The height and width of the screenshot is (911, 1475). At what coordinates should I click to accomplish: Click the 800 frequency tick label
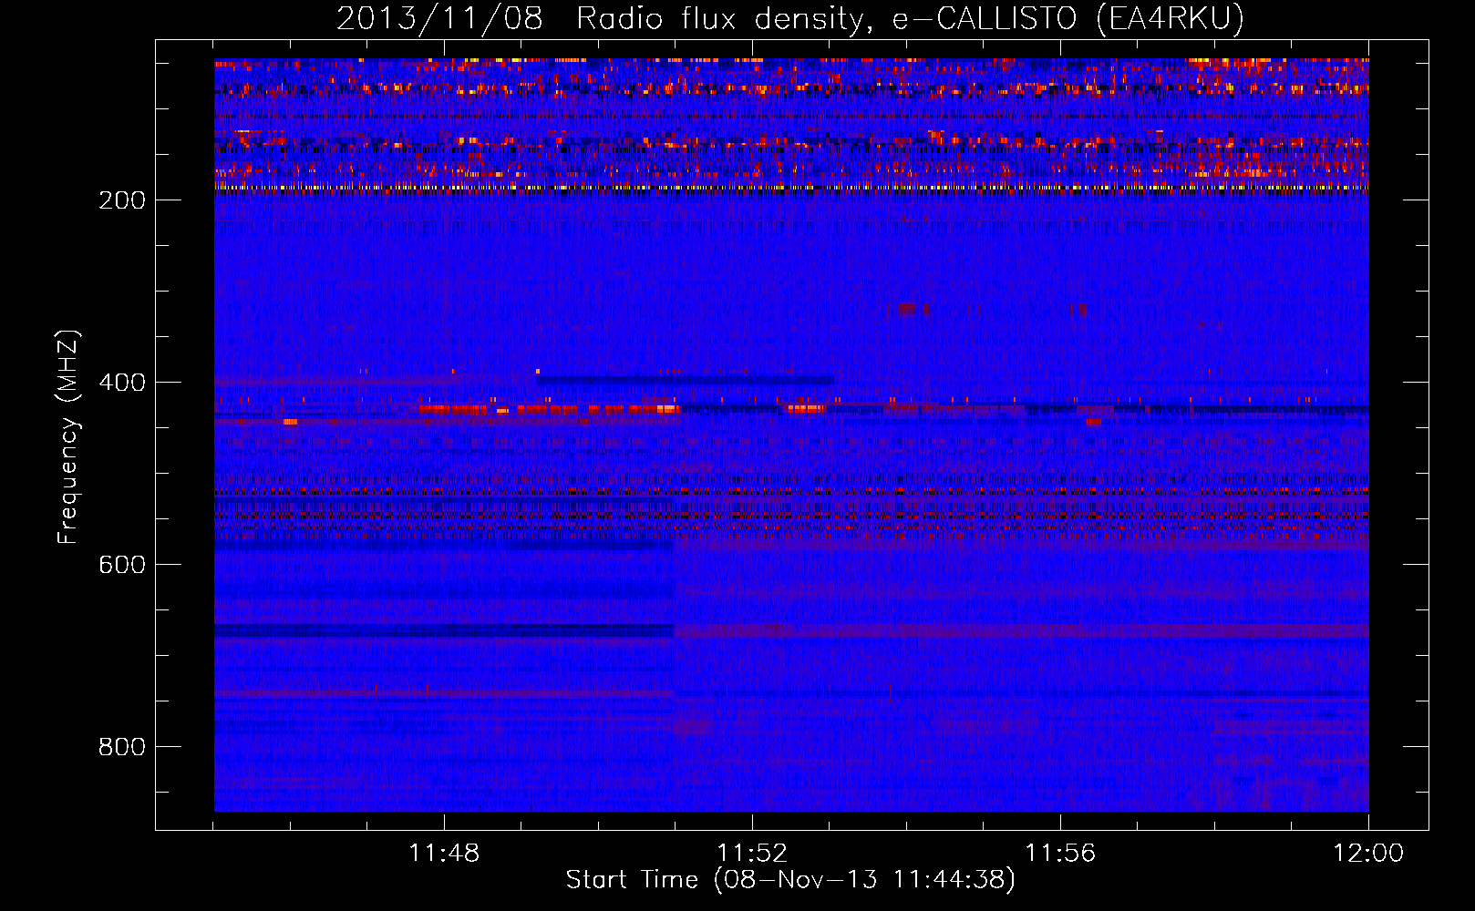click(x=122, y=747)
